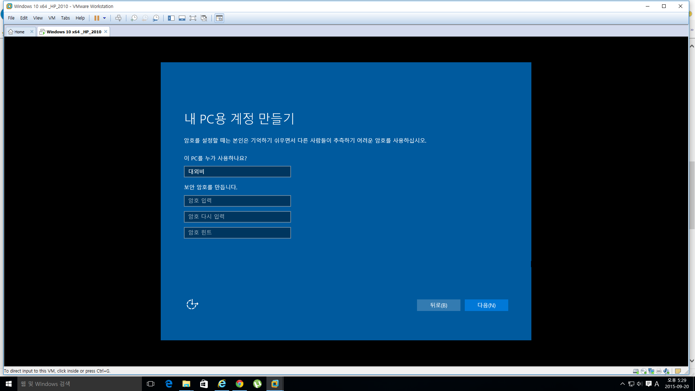Click the revert to snapshot toolbar icon

pyautogui.click(x=145, y=18)
